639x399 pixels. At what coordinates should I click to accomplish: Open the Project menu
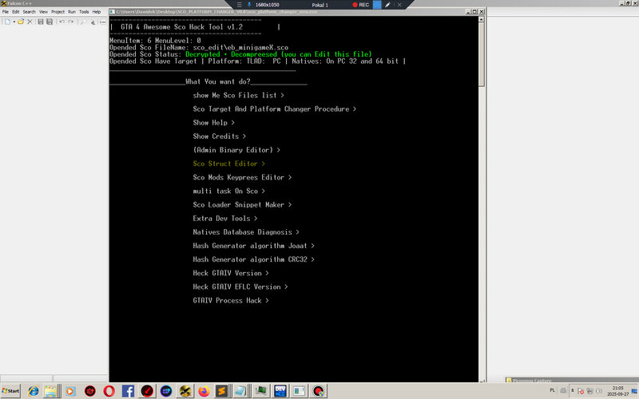click(58, 12)
